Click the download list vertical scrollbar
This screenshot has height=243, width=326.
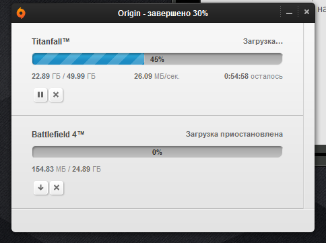click(309, 116)
